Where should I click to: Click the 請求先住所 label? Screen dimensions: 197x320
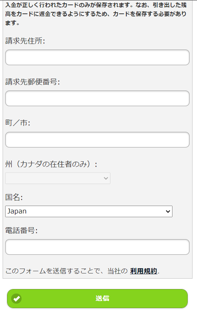25,41
